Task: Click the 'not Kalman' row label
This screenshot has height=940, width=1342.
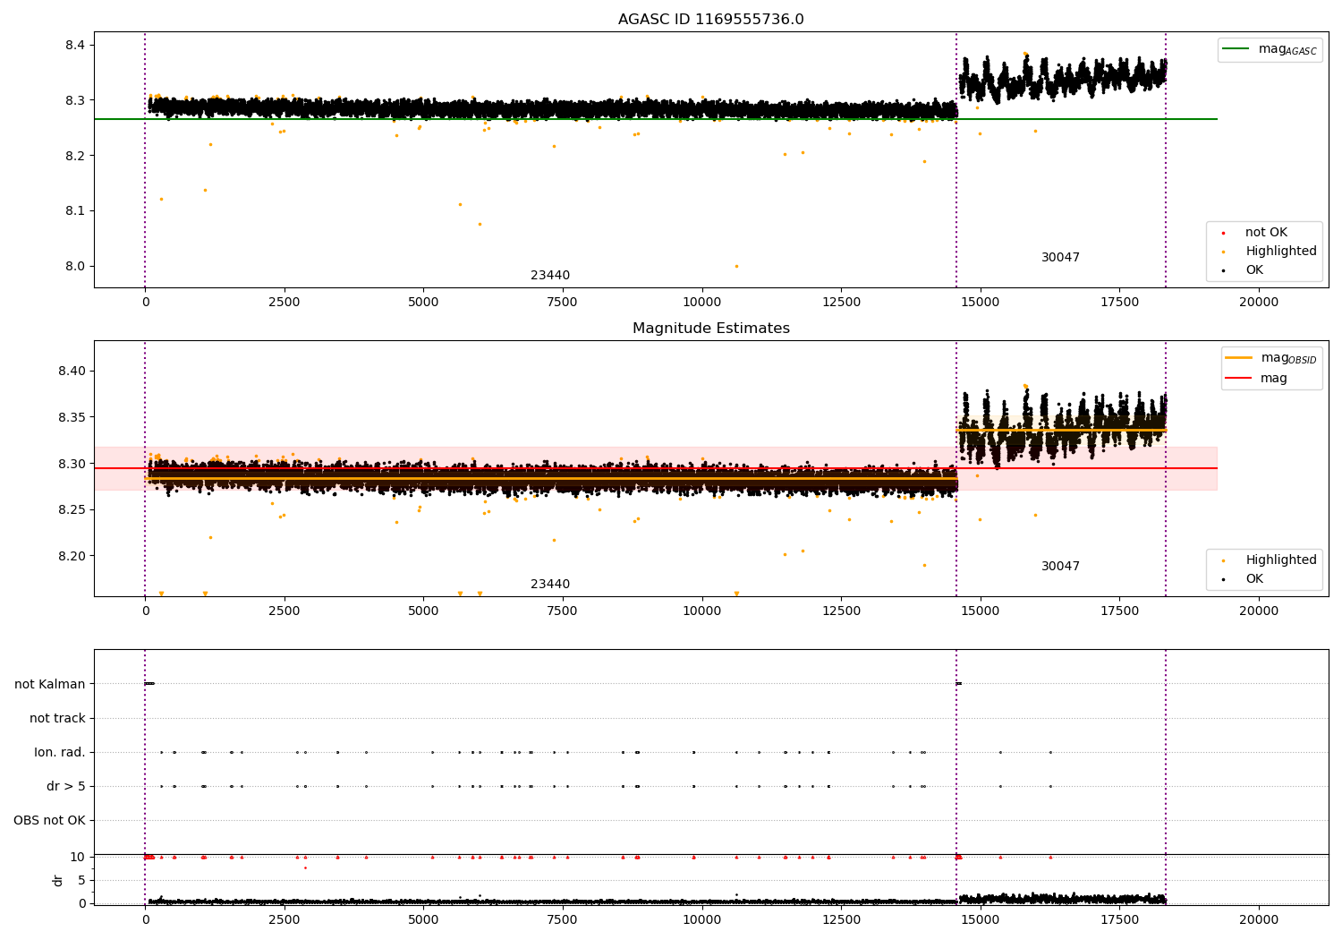Action: (x=50, y=684)
